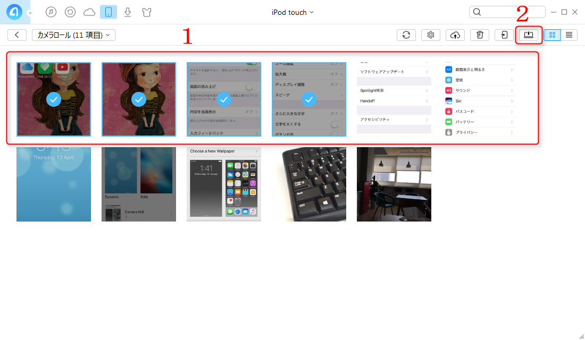Select the device manager phone icon
The width and height of the screenshot is (585, 340).
(x=108, y=12)
